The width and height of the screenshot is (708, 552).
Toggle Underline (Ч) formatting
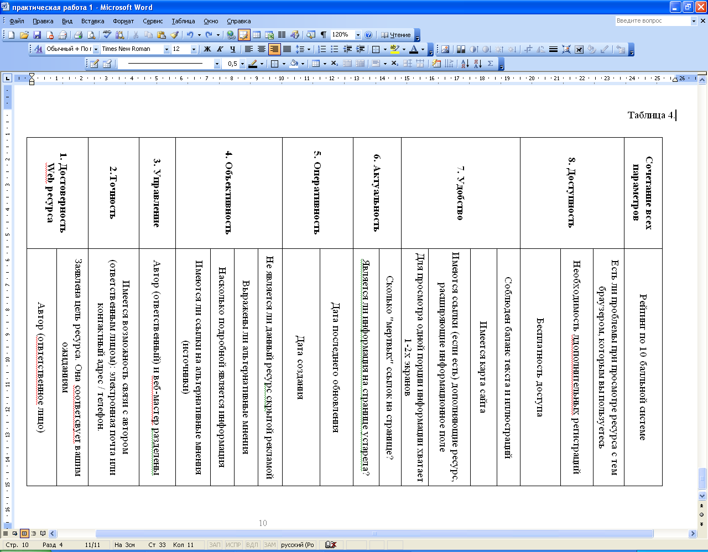pos(232,49)
